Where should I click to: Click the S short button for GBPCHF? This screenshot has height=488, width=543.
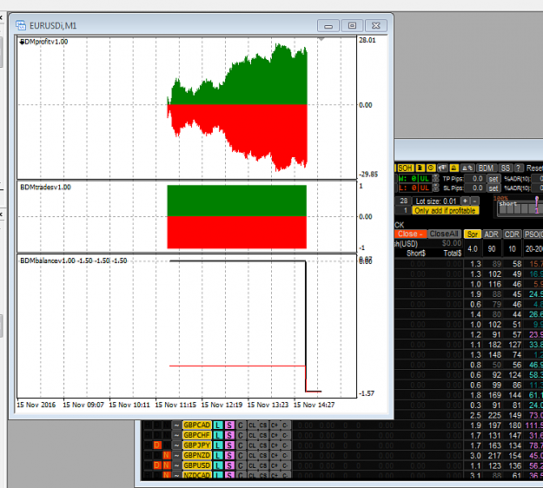click(x=229, y=435)
